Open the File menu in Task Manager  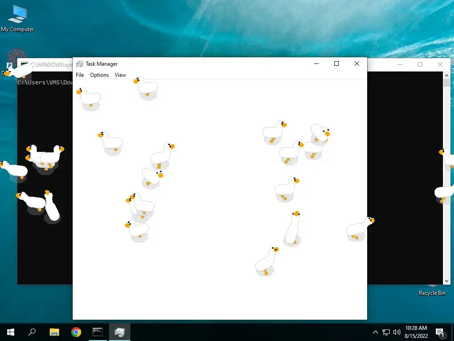click(80, 75)
